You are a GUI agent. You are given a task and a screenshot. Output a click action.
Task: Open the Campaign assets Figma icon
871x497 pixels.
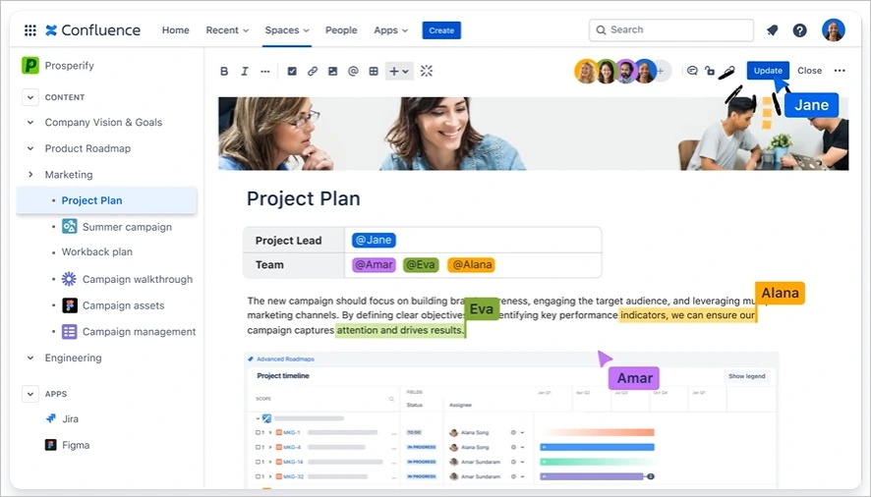pos(70,305)
